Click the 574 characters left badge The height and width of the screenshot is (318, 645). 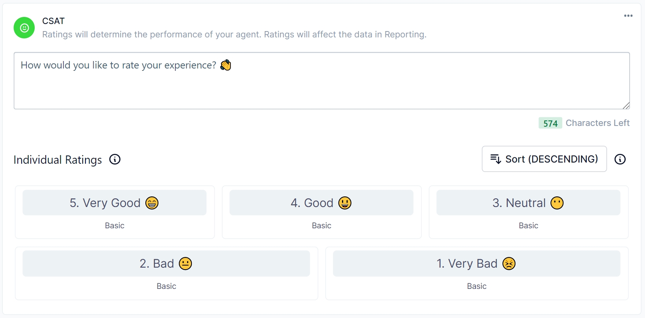(550, 123)
